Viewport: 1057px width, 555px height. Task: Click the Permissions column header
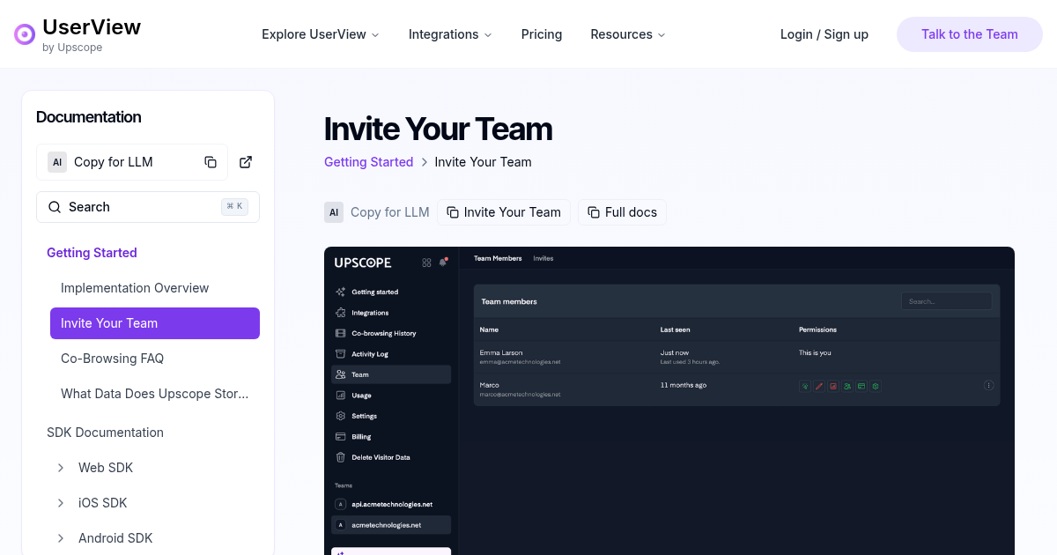817,329
